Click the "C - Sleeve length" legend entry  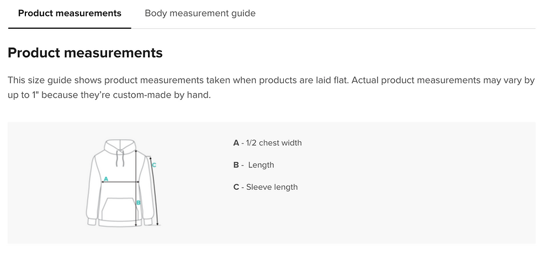tap(266, 187)
